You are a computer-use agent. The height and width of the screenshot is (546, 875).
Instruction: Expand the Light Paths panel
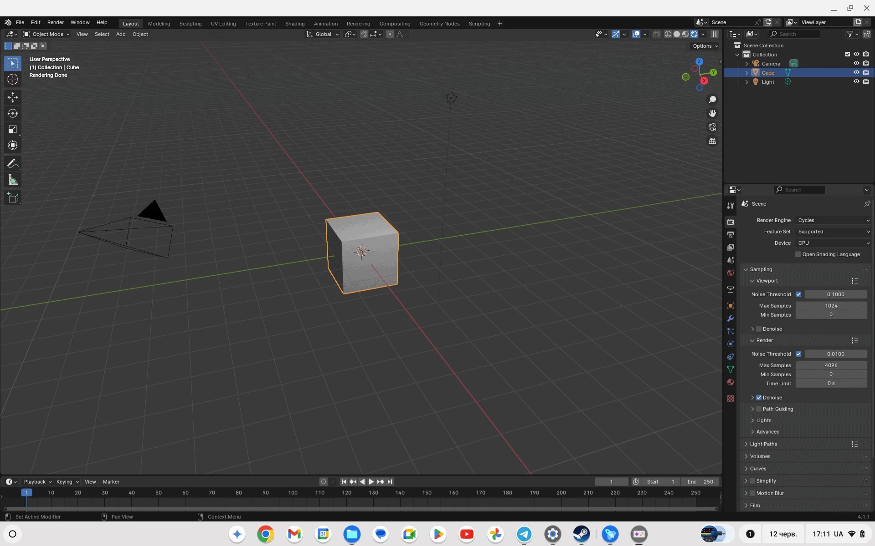click(763, 444)
